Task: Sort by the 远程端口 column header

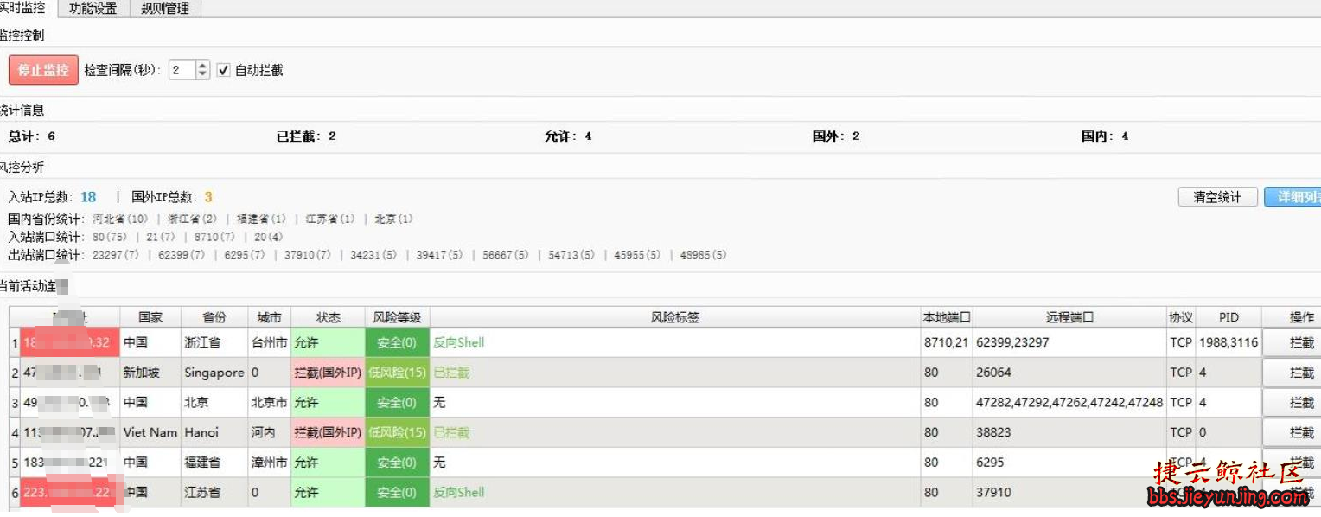Action: [1069, 317]
